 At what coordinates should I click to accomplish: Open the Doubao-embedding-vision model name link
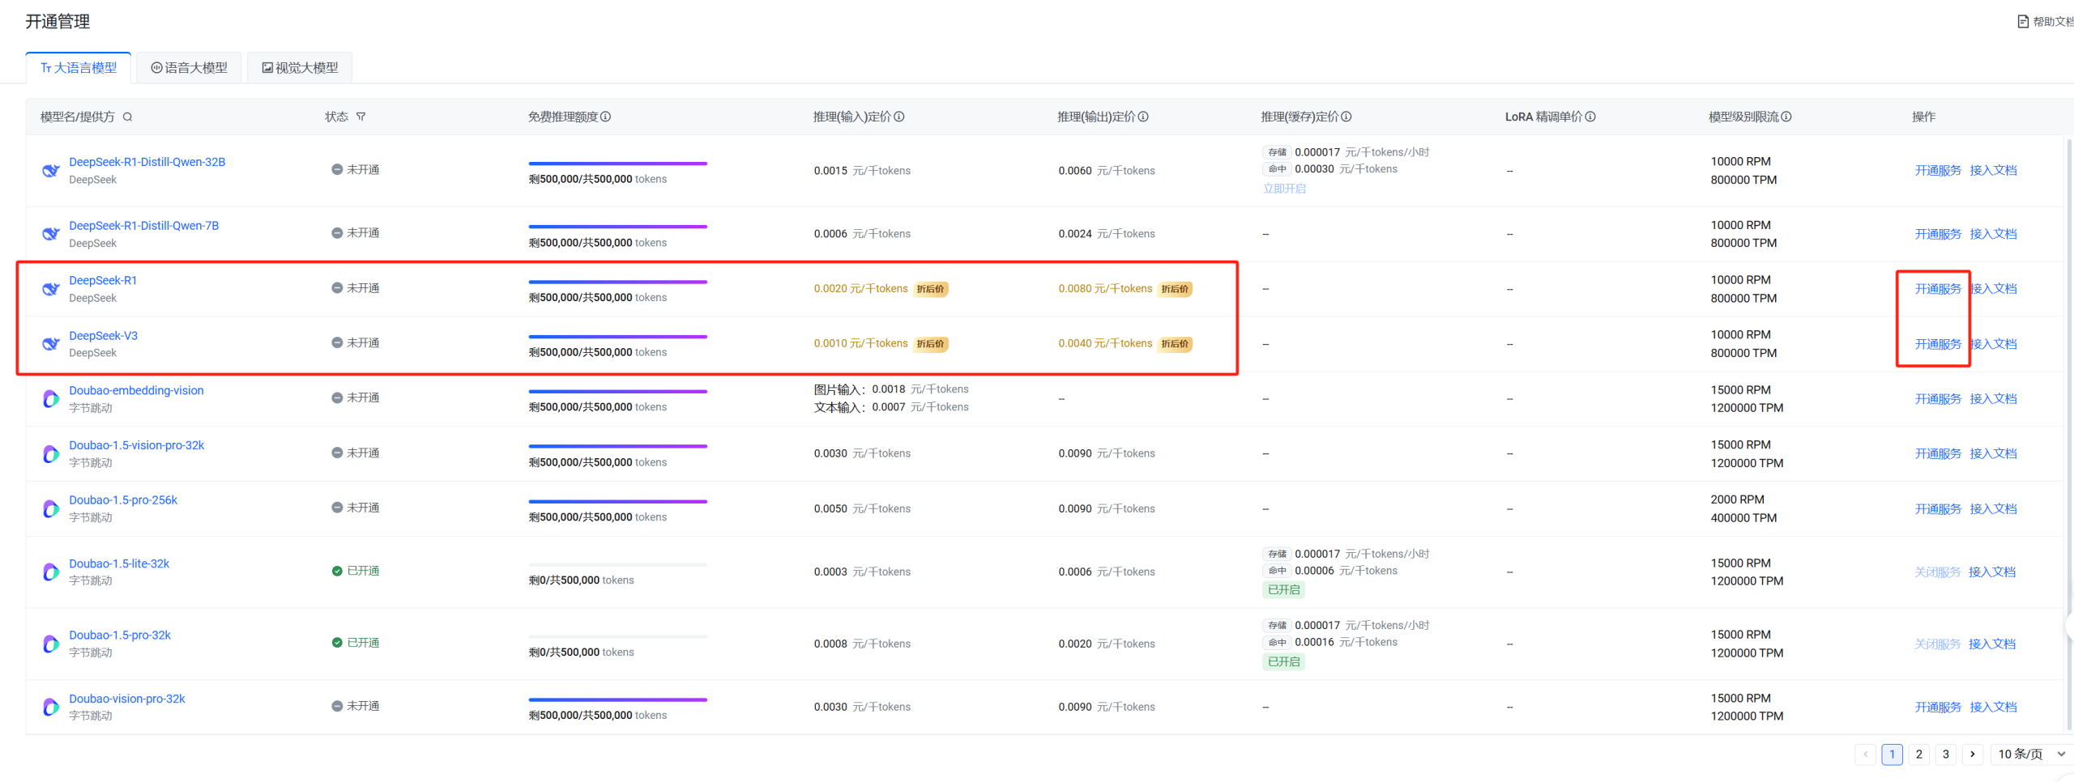point(136,391)
